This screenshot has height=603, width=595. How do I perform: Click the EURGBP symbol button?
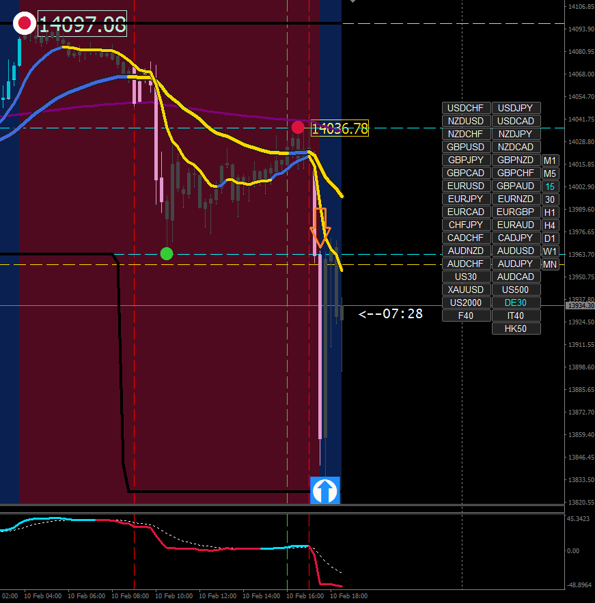[x=516, y=212]
